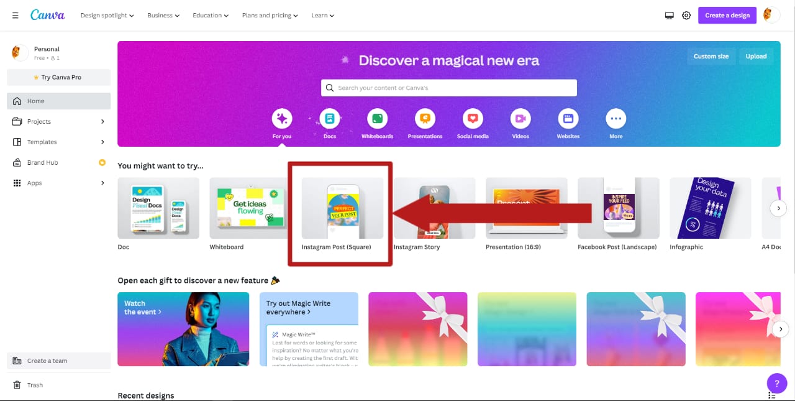This screenshot has height=401, width=795.
Task: Select the Social media category icon
Action: pos(473,118)
